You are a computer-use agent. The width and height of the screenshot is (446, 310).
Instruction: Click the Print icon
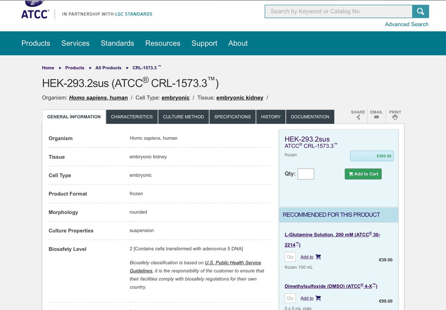coord(395,116)
